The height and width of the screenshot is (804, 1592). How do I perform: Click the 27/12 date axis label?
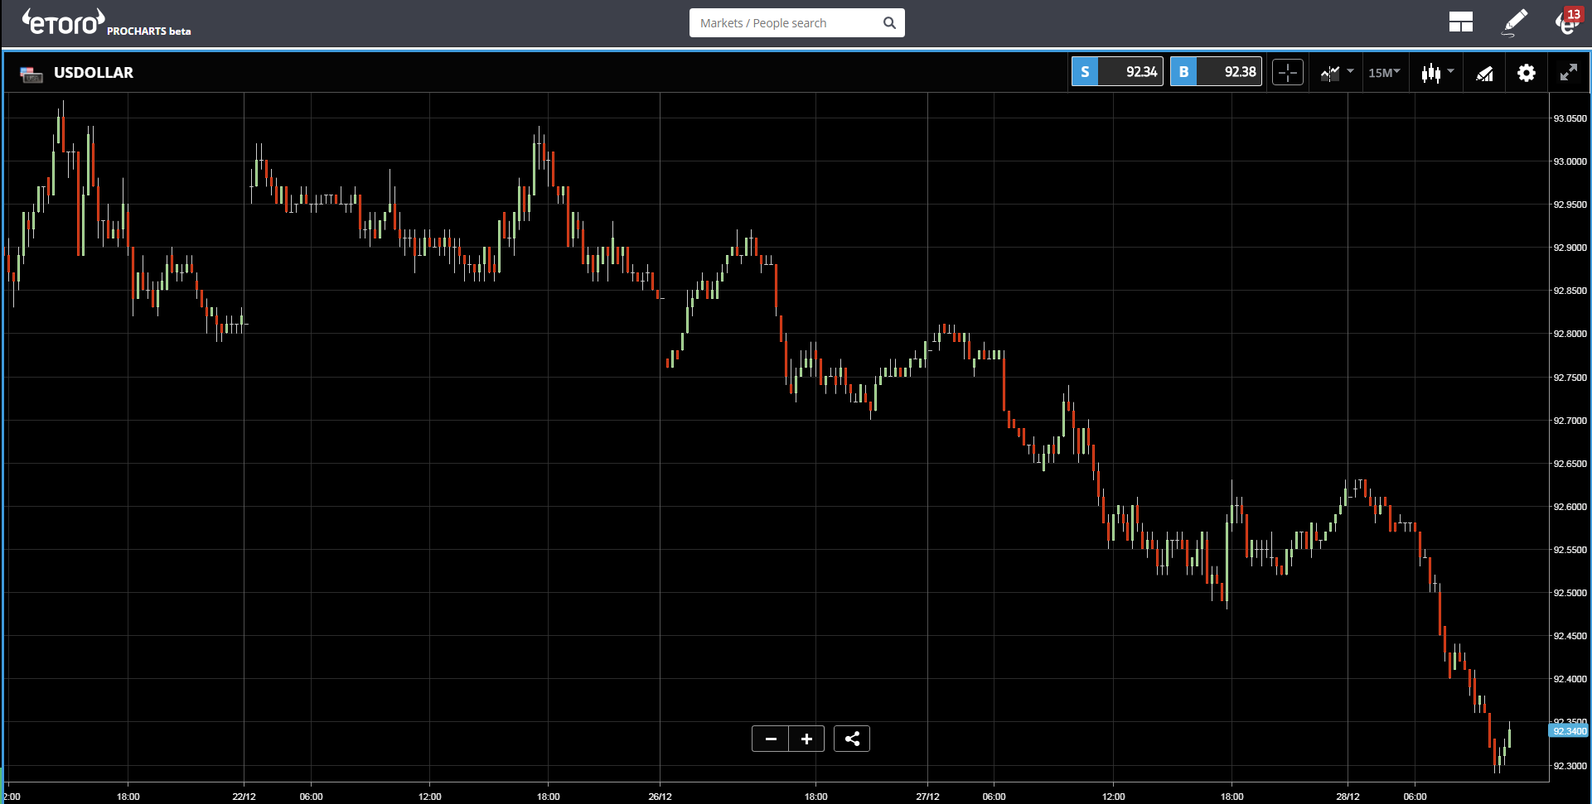927,797
